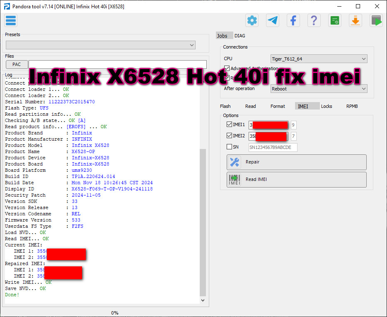Viewport: 387px width, 317px height.
Task: Open the Telegram channel icon
Action: coord(273,20)
